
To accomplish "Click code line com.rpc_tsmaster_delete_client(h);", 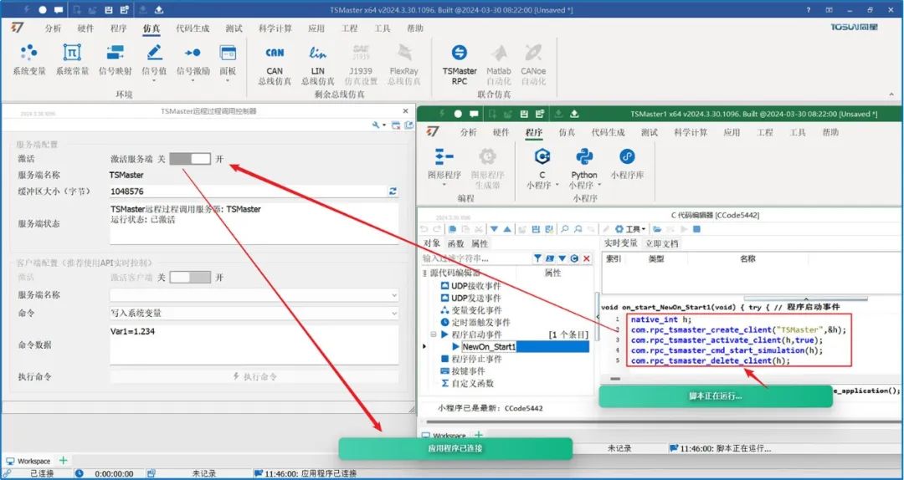I will pyautogui.click(x=711, y=360).
